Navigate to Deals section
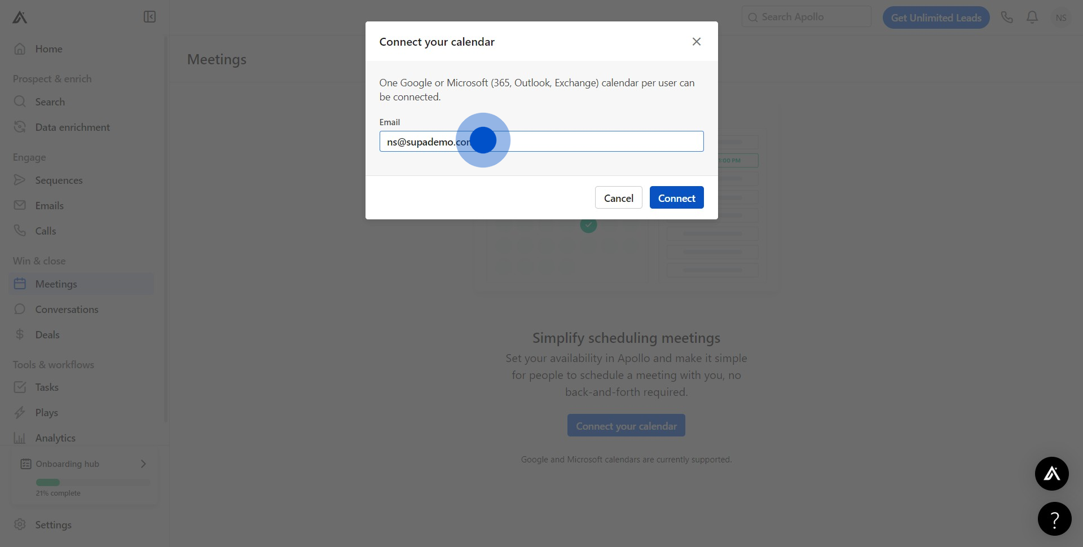 pos(47,335)
